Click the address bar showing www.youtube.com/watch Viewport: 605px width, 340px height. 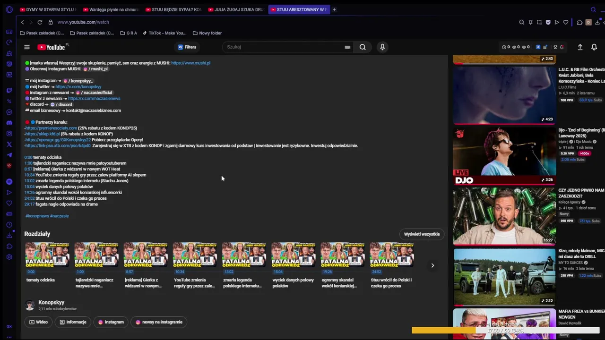click(x=83, y=22)
